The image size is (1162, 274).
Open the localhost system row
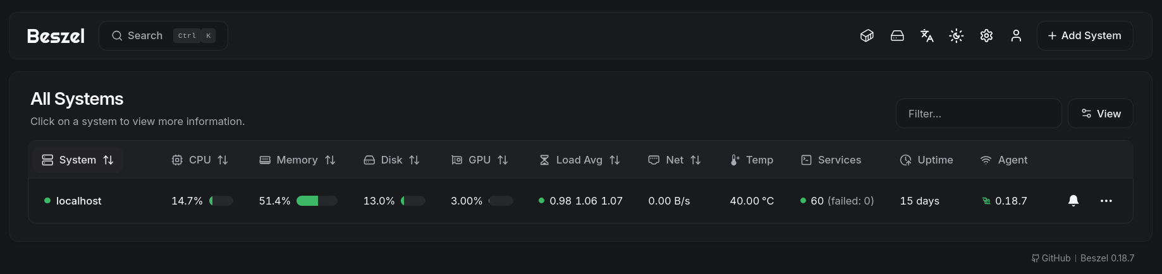point(78,201)
